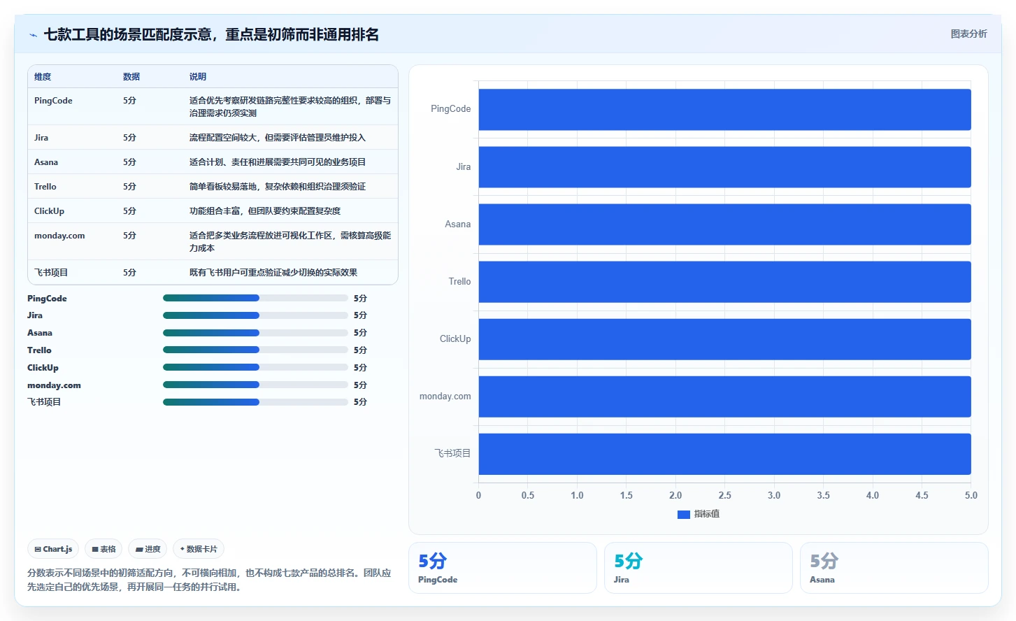Viewport: 1016px width, 621px height.
Task: Click the footnote starting with 分数表示不同场景
Action: [209, 580]
